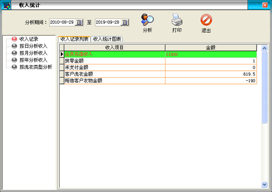272x192 pixels.
Task: Click the 打印 (Print) printer icon
Action: tap(177, 20)
